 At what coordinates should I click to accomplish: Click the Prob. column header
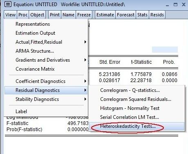[x=169, y=62]
